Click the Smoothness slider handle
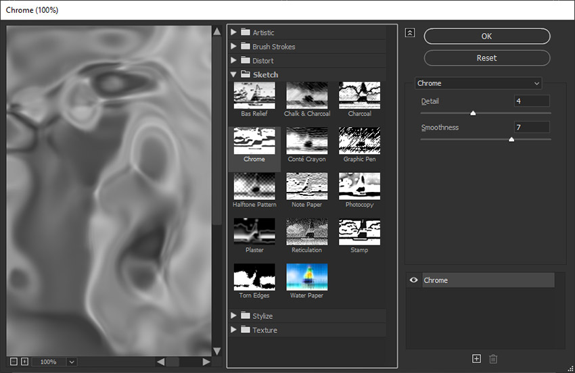This screenshot has width=575, height=373. [x=511, y=140]
